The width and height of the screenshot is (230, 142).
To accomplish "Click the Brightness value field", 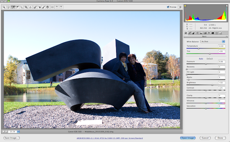I will pos(222,82).
